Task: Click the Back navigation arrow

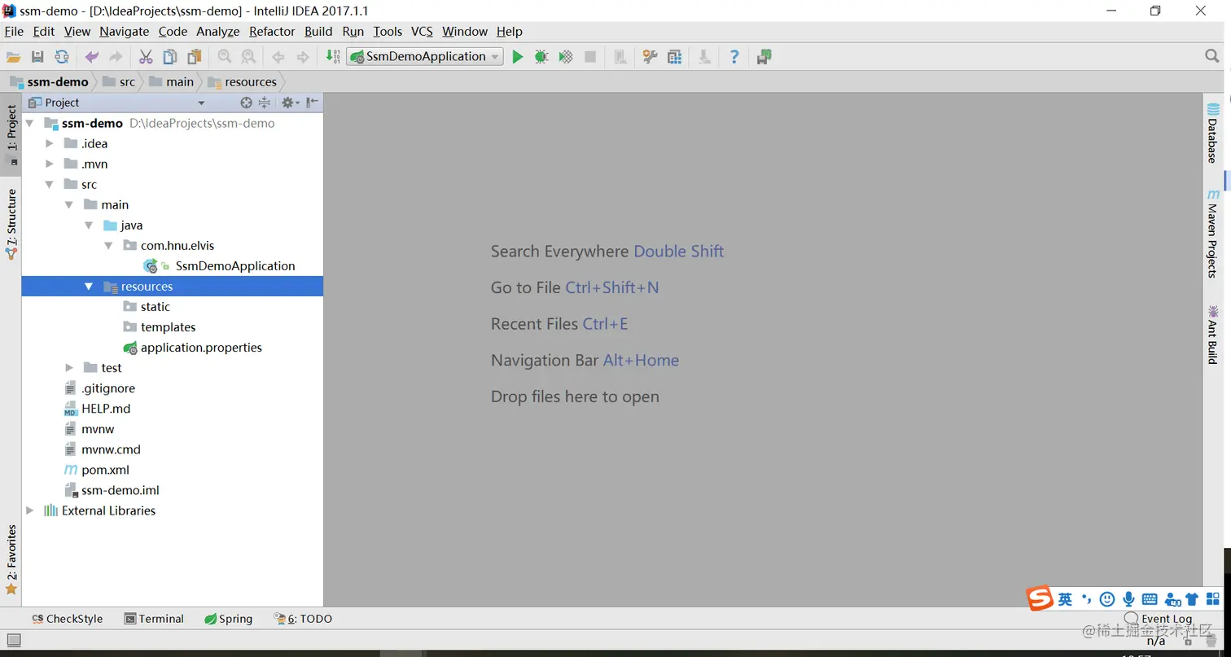Action: (x=278, y=57)
